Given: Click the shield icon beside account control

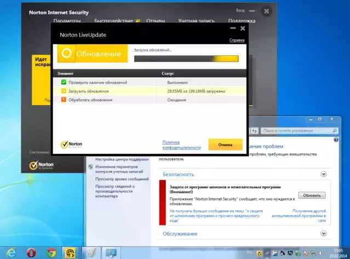Looking at the screenshot, I should coord(90,166).
